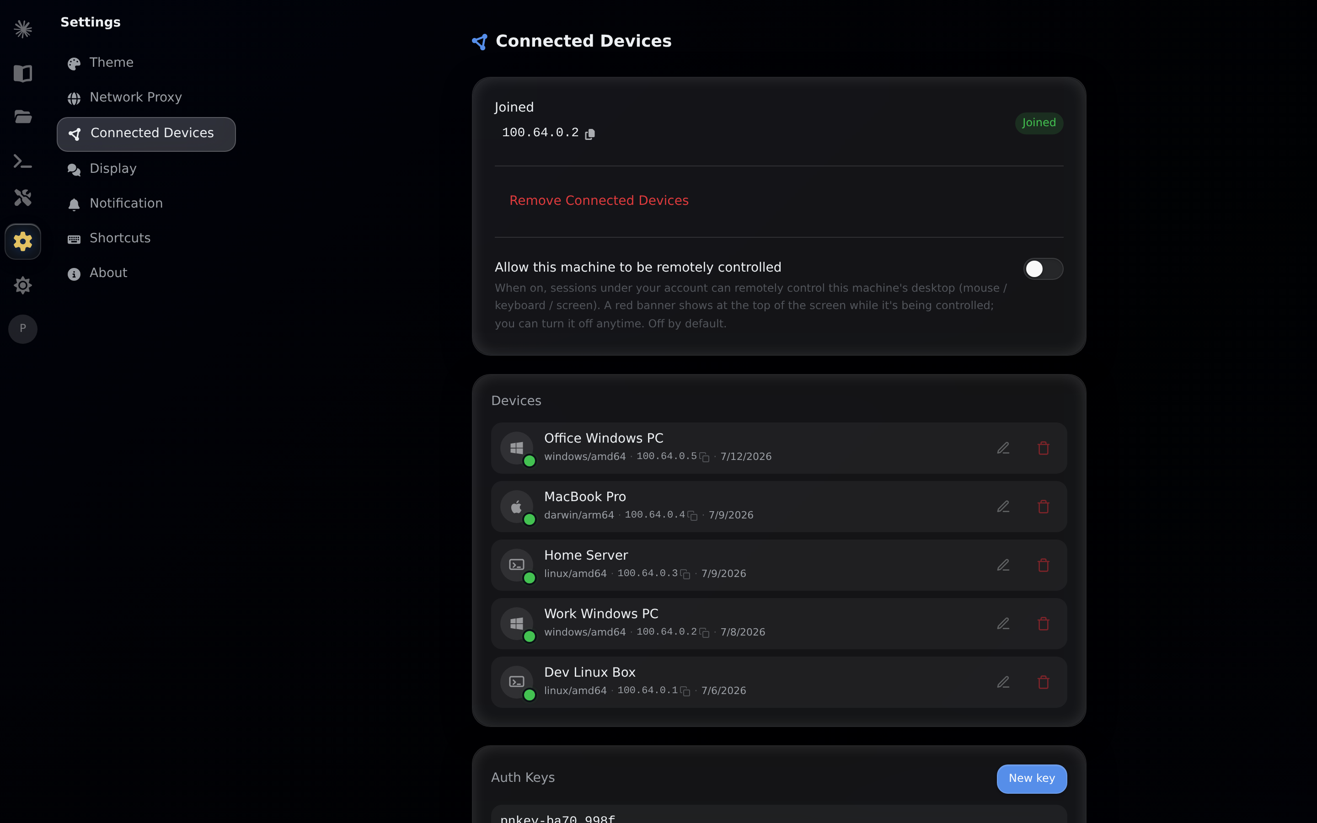1317x823 pixels.
Task: Open the folder icon in left rail
Action: click(x=23, y=117)
